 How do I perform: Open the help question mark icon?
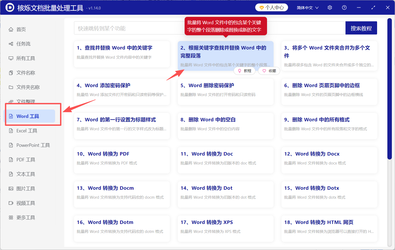point(344,7)
